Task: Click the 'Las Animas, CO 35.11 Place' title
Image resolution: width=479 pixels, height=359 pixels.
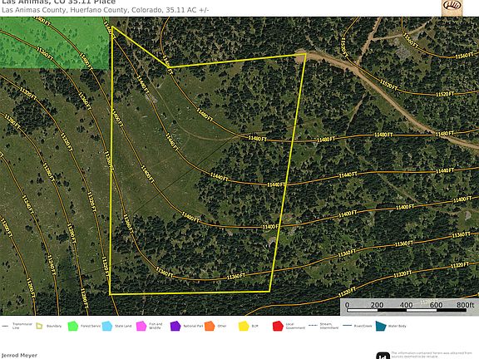Action: pos(59,2)
